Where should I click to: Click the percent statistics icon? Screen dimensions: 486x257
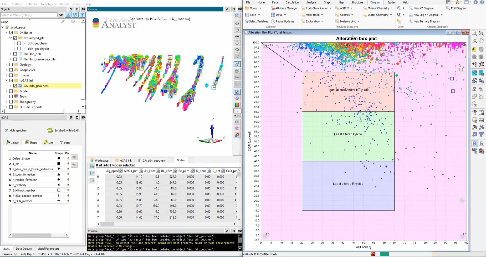point(481,89)
